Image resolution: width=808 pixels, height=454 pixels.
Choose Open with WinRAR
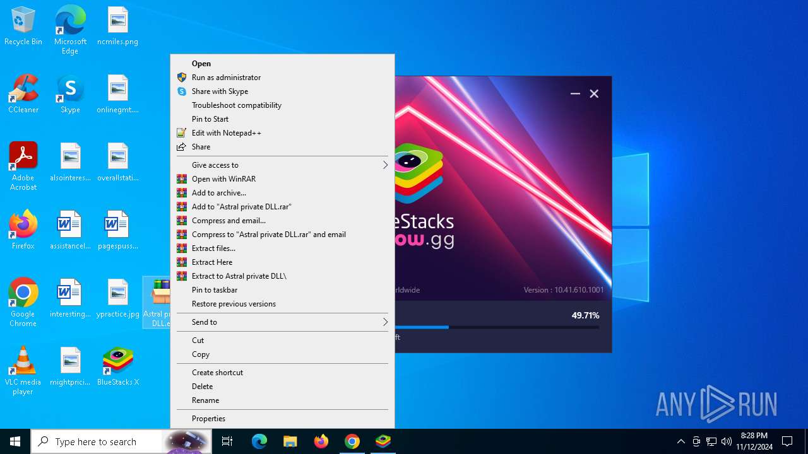pyautogui.click(x=282, y=179)
